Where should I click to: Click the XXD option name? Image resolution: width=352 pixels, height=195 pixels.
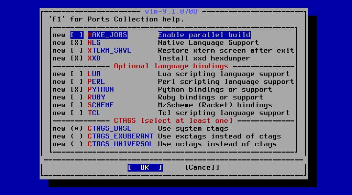[x=94, y=58]
